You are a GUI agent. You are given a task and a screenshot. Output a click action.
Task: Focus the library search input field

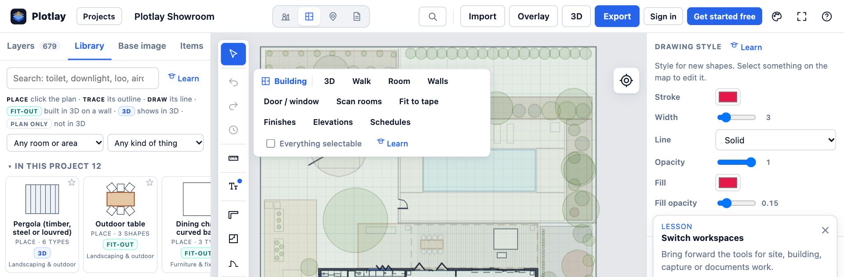83,78
